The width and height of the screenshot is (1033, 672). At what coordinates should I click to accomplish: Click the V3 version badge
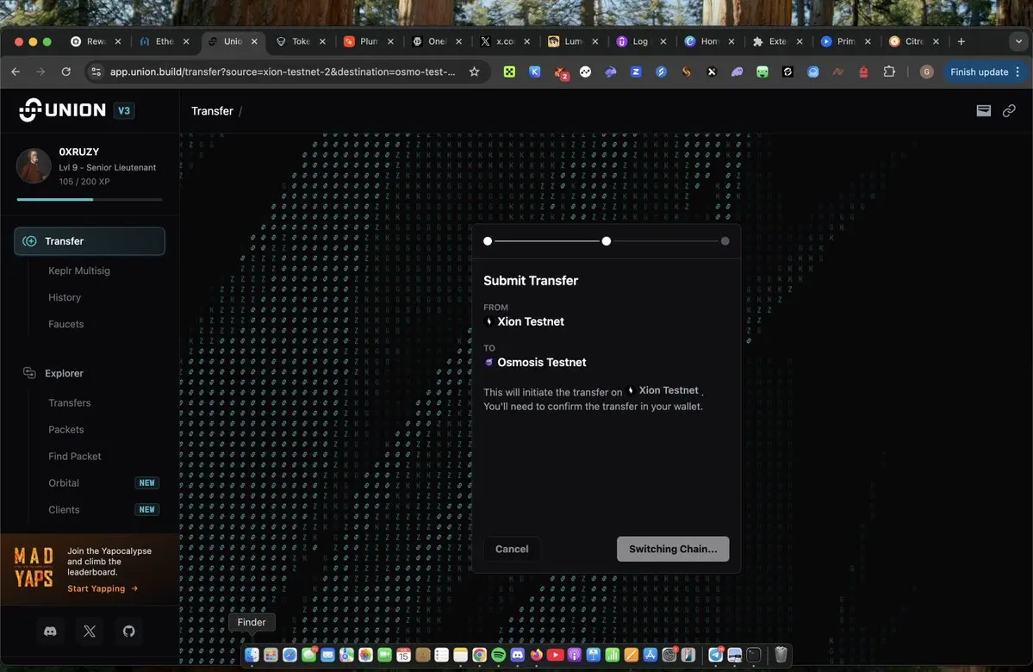click(x=124, y=110)
